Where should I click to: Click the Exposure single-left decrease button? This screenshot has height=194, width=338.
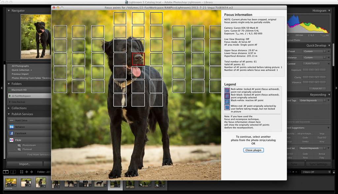click(311, 70)
